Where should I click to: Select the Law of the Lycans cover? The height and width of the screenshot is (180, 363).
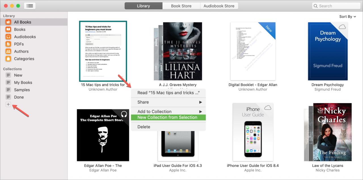328,132
